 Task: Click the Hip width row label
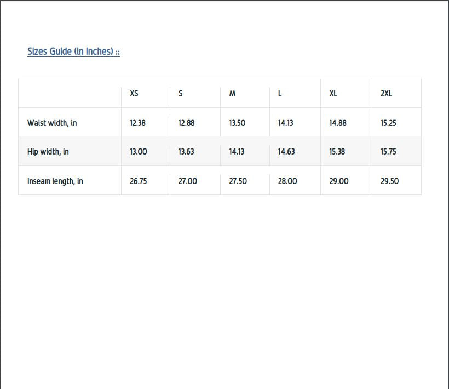[48, 152]
